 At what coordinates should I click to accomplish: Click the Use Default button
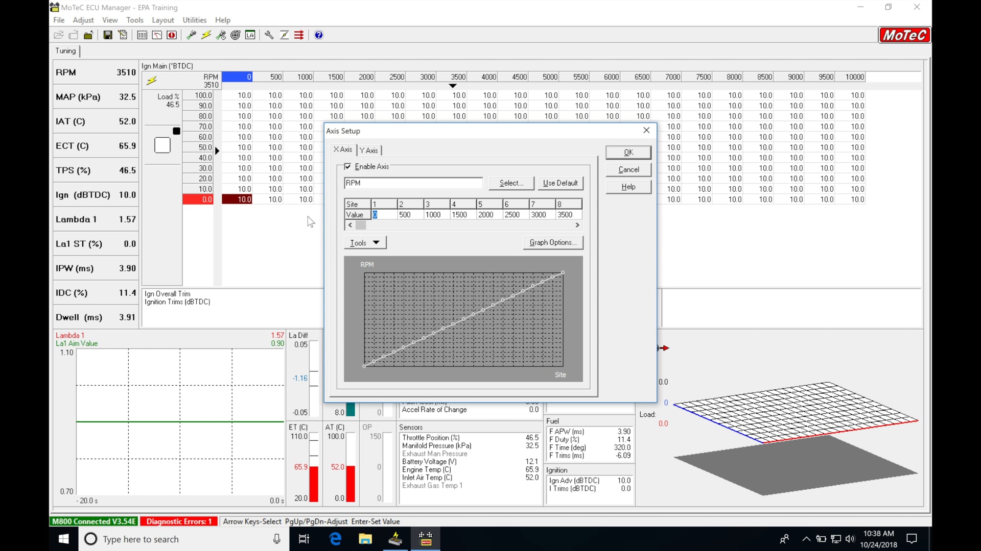pyautogui.click(x=560, y=183)
